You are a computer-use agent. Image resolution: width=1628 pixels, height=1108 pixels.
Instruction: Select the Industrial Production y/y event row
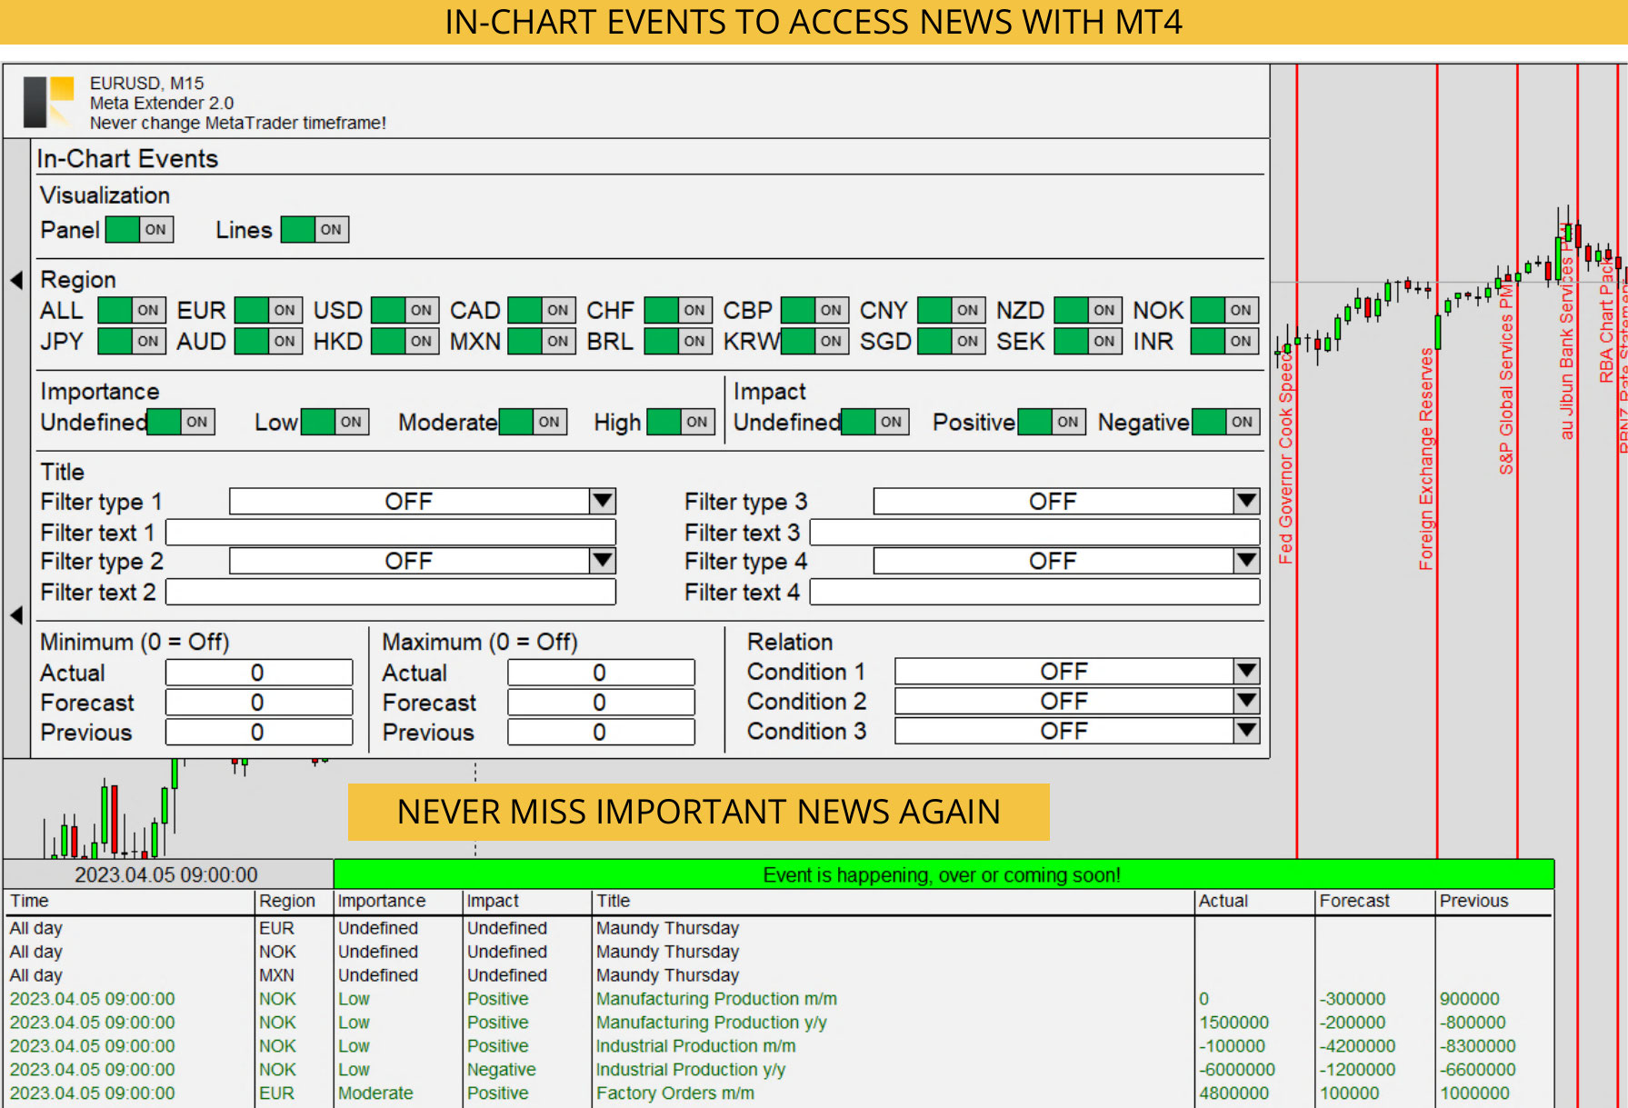coord(779,1070)
